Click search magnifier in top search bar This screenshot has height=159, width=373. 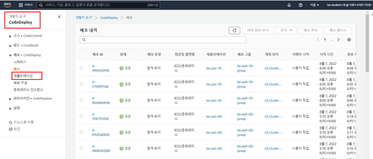(41, 5)
